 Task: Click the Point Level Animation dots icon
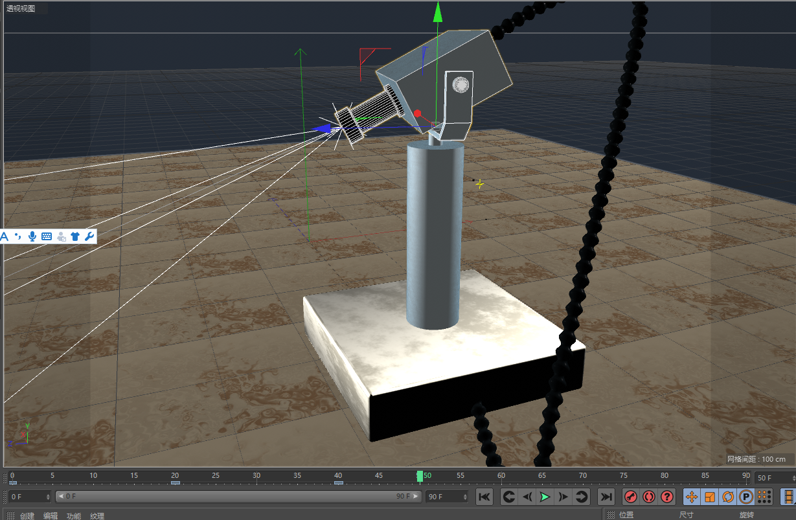tap(764, 497)
